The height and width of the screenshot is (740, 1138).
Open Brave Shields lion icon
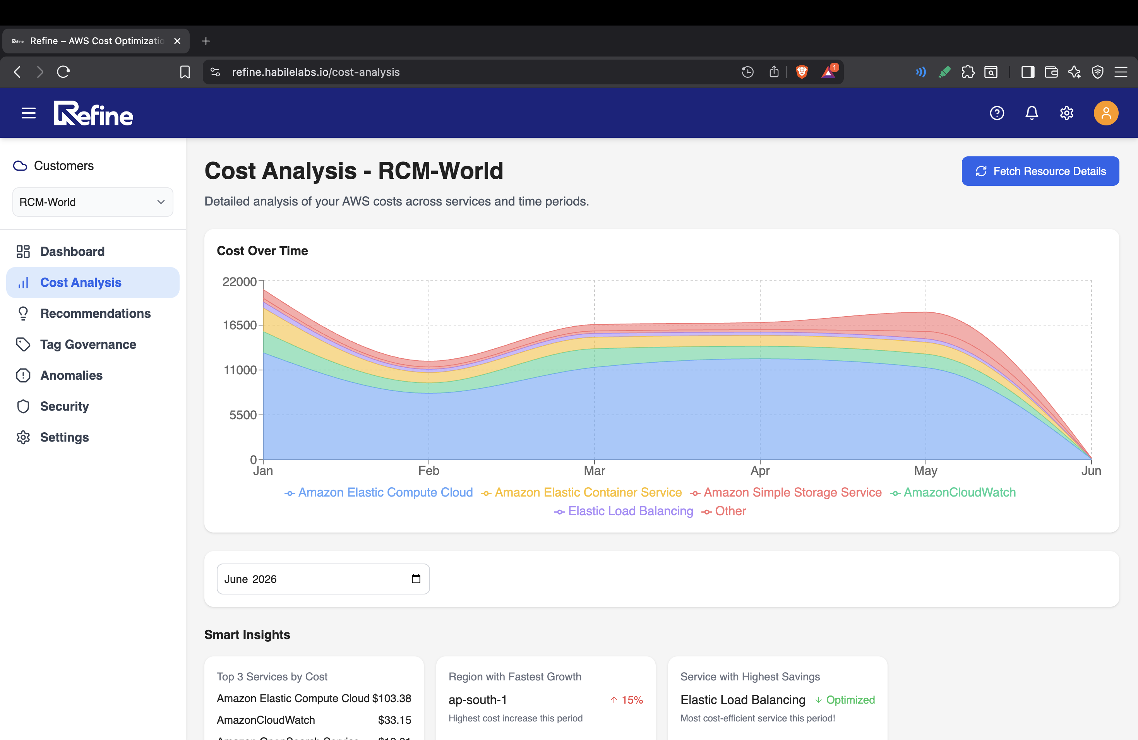click(x=802, y=72)
